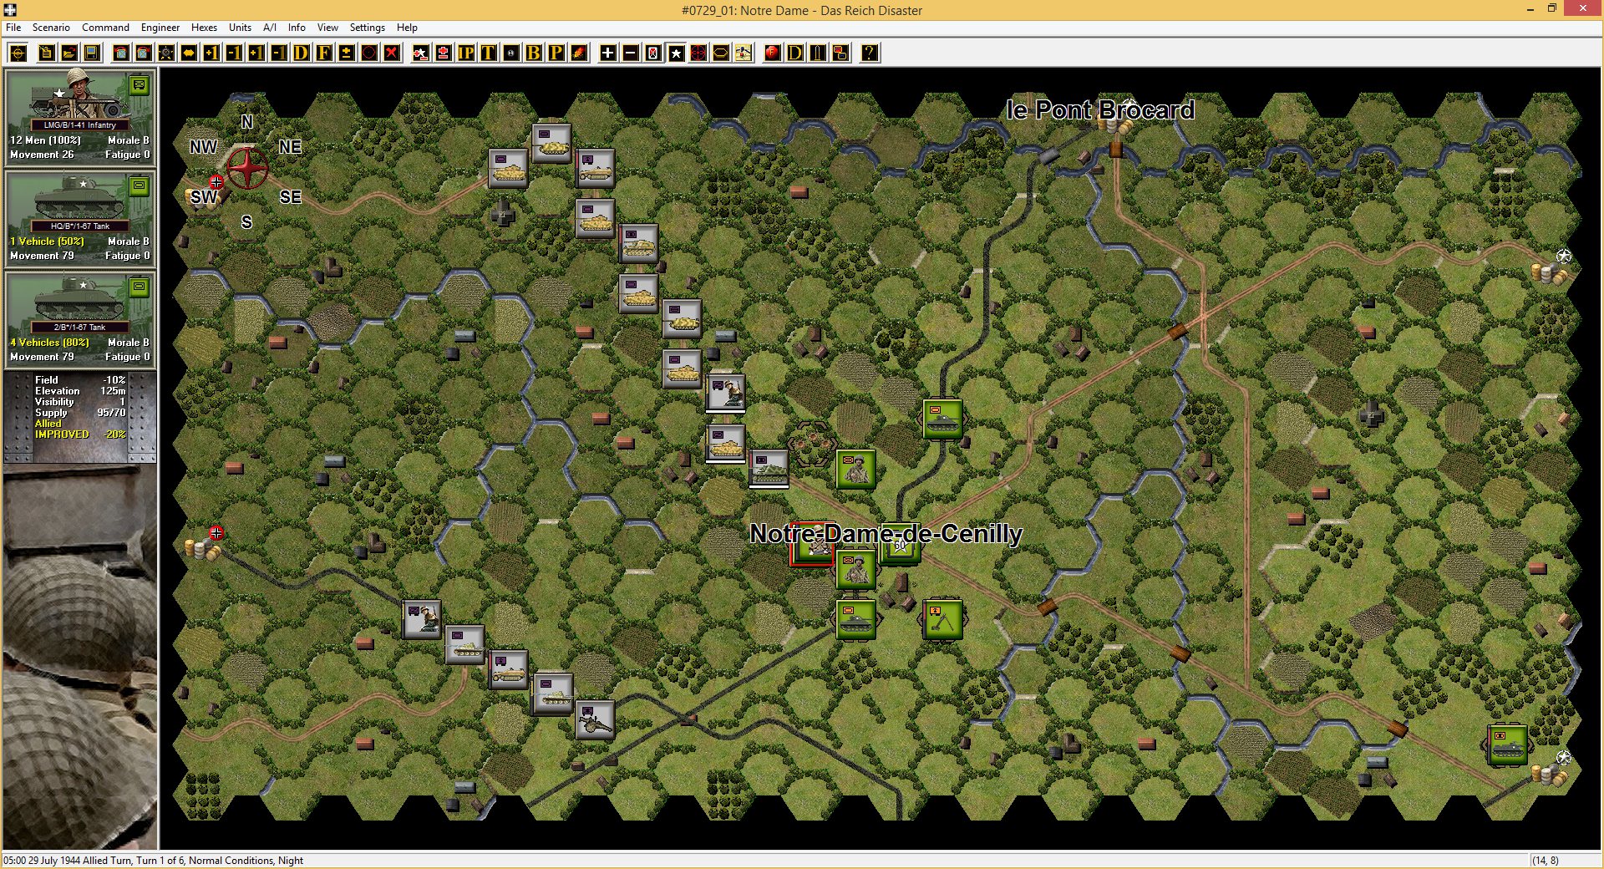
Task: Click the hex terrain info panel
Action: point(79,416)
